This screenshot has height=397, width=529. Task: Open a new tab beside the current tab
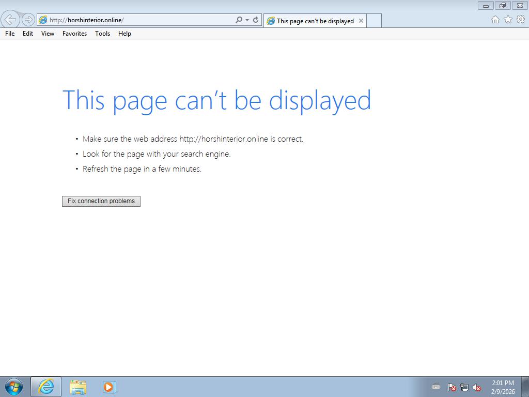[x=374, y=21]
